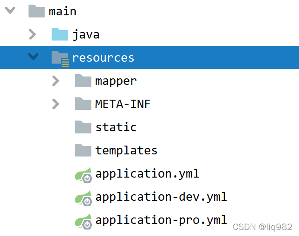Select the application-dev.yml file
Image resolution: width=299 pixels, height=236 pixels.
click(161, 197)
